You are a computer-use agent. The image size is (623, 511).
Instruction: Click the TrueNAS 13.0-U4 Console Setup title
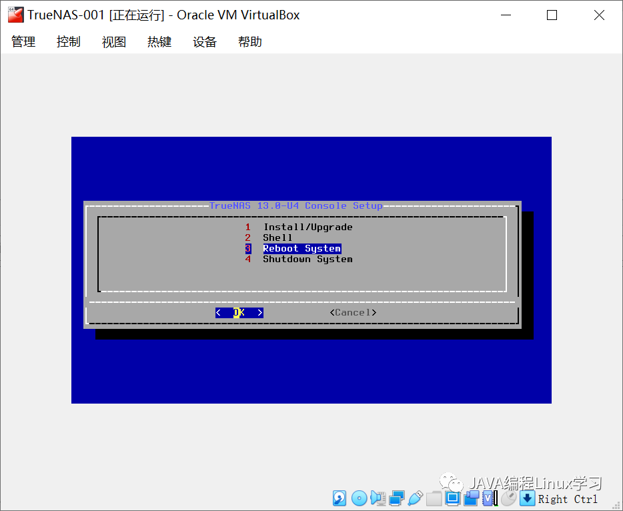pyautogui.click(x=296, y=206)
